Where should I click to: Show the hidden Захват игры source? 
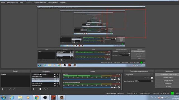[55, 86]
